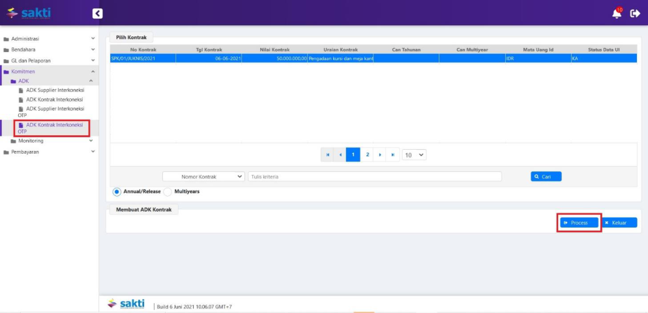Go to first page of contracts

327,155
